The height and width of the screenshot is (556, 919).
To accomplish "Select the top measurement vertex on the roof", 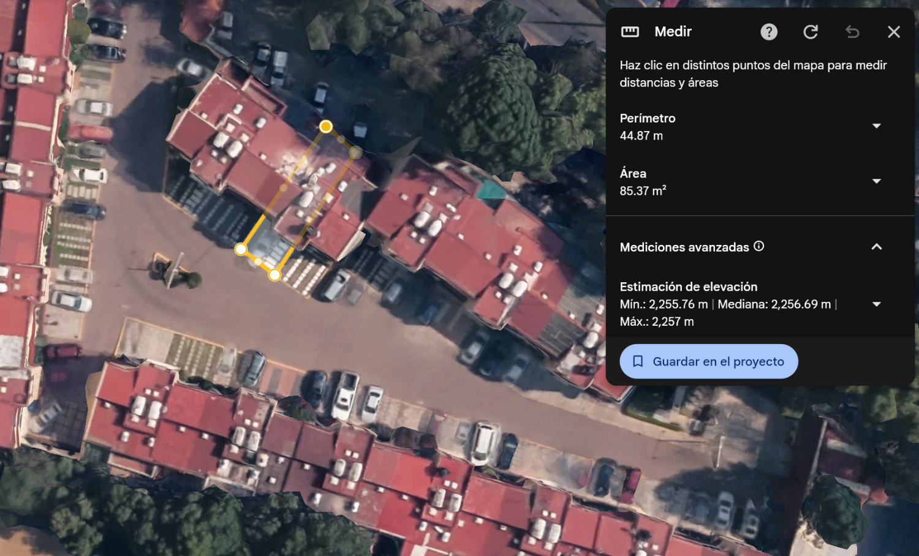I will tap(326, 127).
